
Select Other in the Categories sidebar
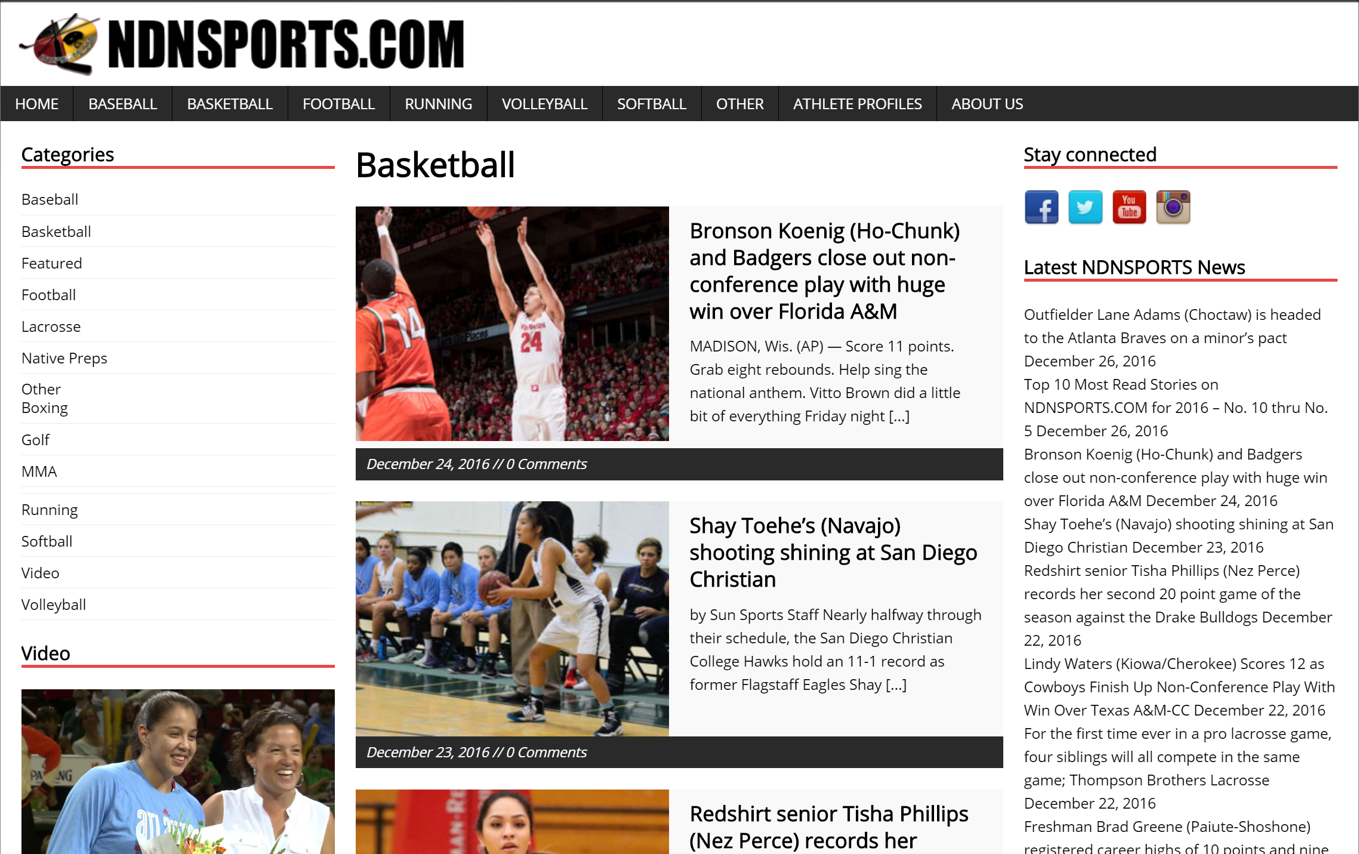click(41, 389)
